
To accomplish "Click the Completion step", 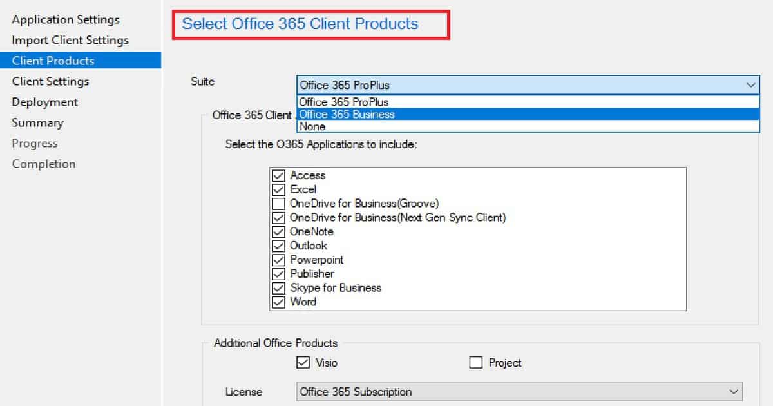I will coord(44,164).
